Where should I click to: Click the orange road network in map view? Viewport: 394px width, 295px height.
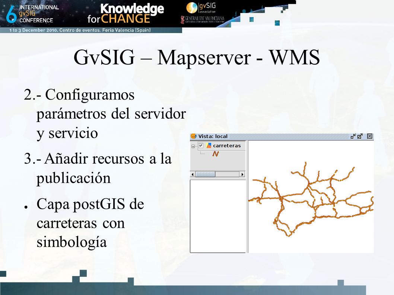312,199
